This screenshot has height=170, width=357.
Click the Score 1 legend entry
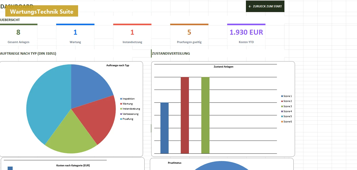pos(287,96)
